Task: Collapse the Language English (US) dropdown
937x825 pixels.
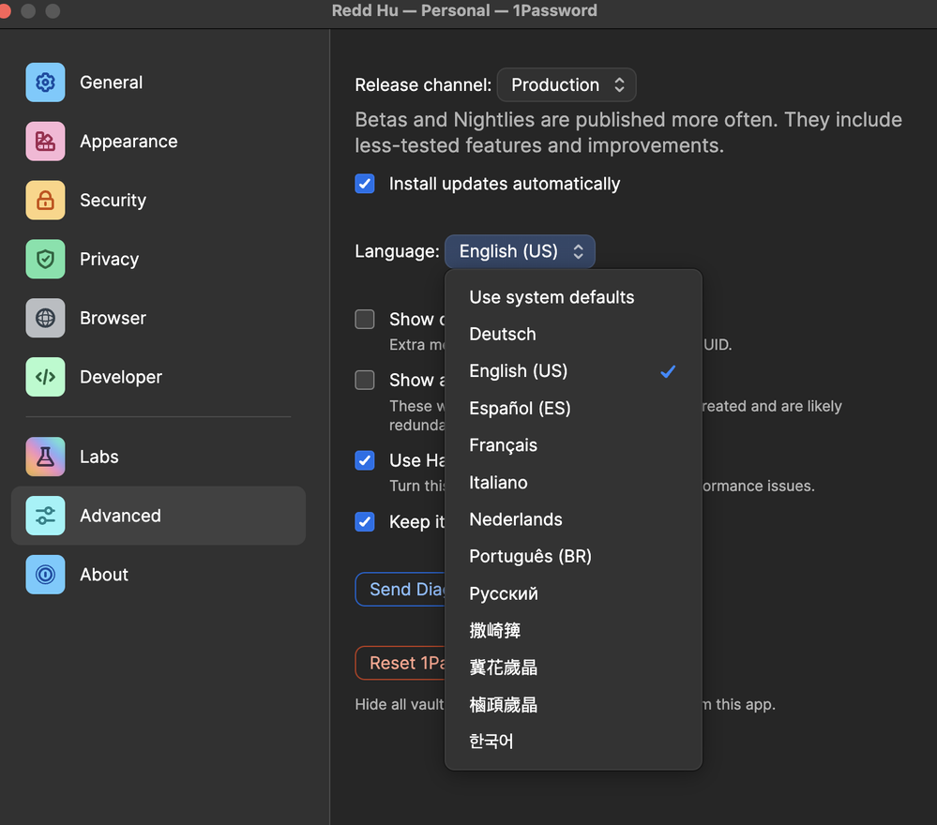Action: click(x=520, y=251)
